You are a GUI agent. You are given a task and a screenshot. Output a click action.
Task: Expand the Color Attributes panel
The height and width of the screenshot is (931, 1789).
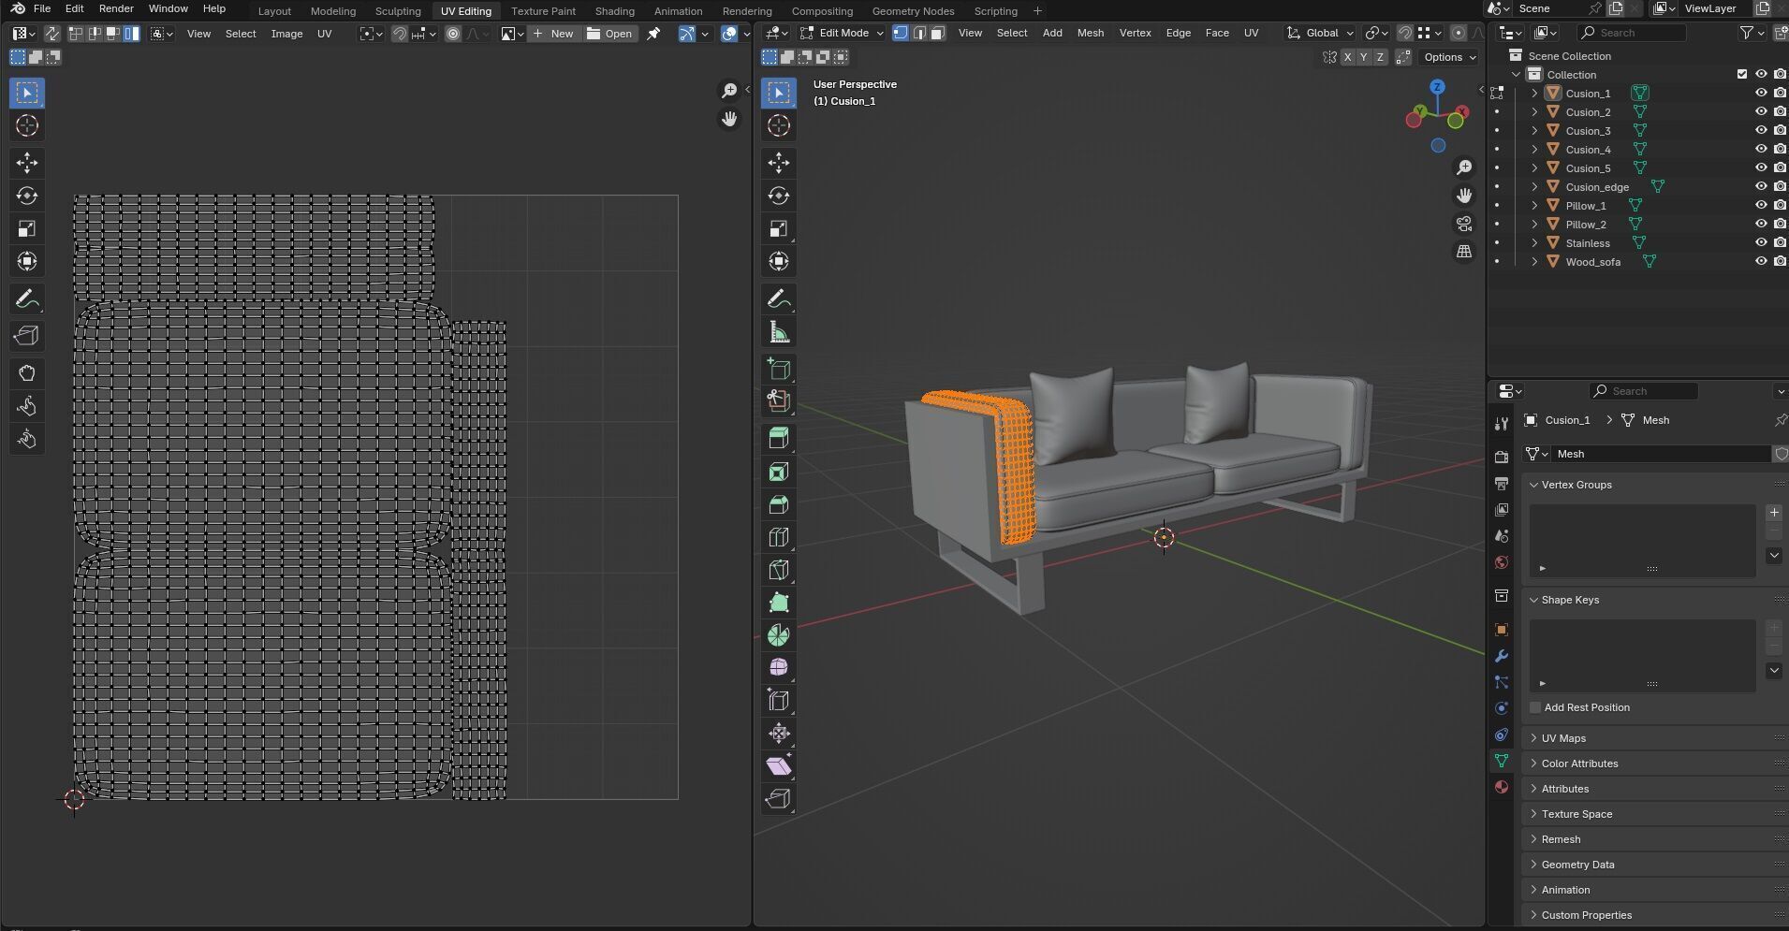pos(1579,764)
